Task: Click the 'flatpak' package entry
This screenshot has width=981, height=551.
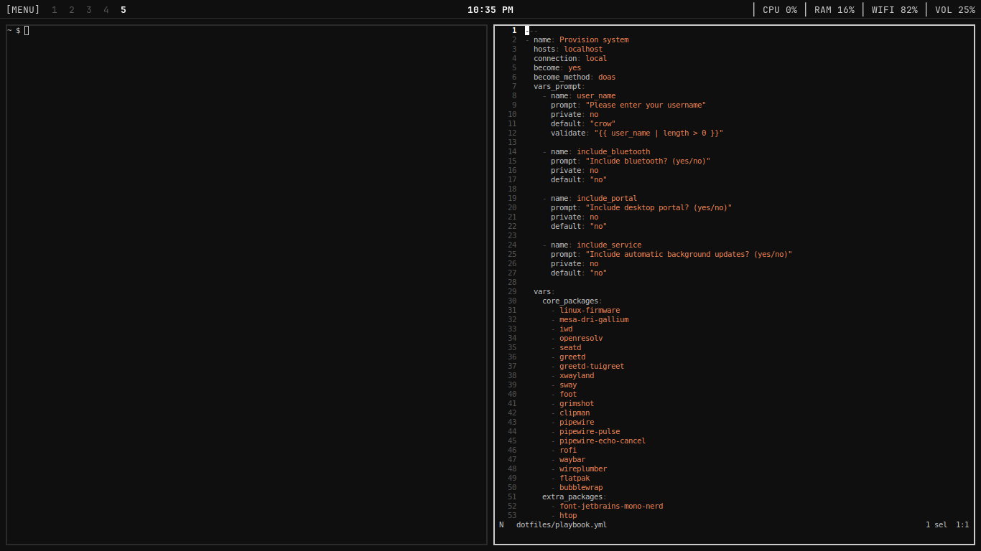Action: pyautogui.click(x=575, y=479)
